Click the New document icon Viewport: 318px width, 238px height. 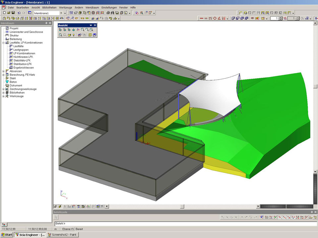4,13
